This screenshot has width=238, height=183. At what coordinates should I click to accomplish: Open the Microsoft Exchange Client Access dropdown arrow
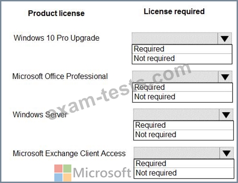click(226, 153)
